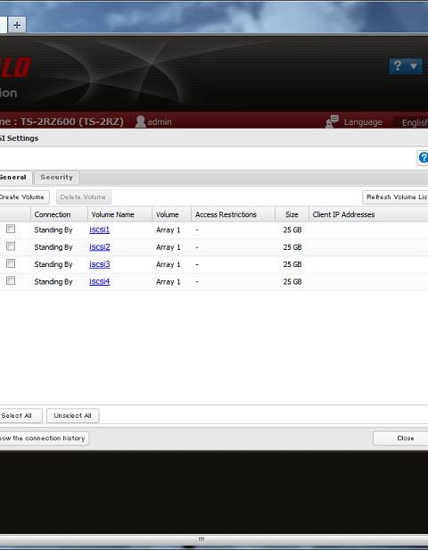Click the TS-2RZ600 (TS-2RZ) device name

pos(72,121)
